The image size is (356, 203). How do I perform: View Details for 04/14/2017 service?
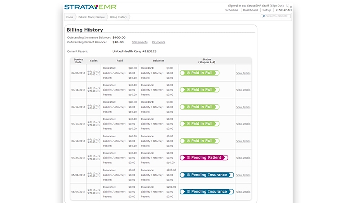[243, 107]
